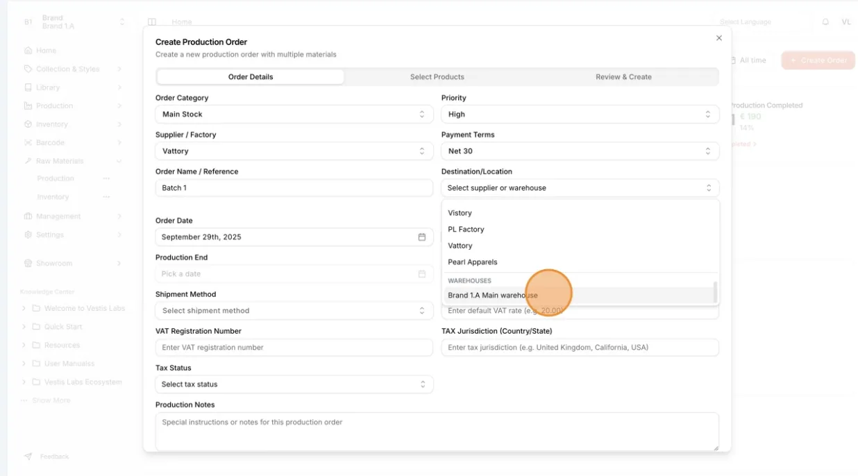Image resolution: width=858 pixels, height=476 pixels.
Task: Click three-dot menu beside Raw Materials Inventory
Action: coord(106,197)
